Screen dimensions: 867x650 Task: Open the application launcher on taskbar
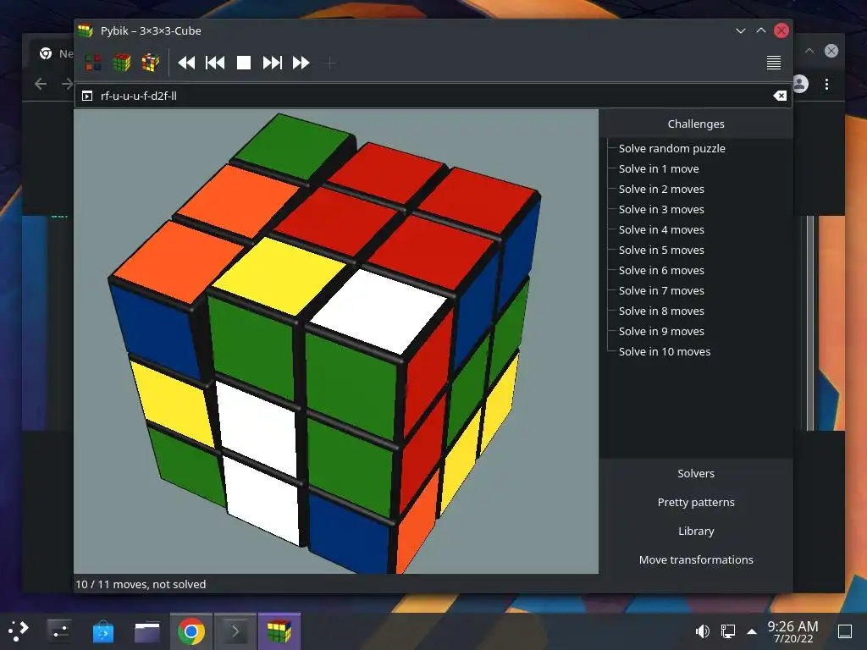pyautogui.click(x=19, y=631)
